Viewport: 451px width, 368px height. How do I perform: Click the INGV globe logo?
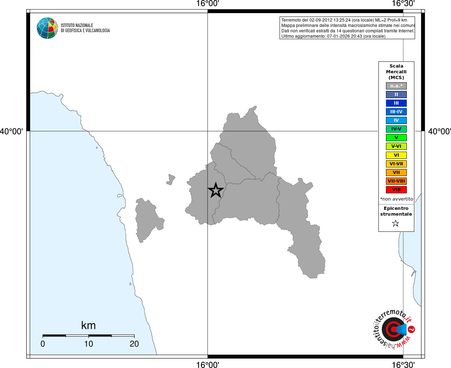47,28
